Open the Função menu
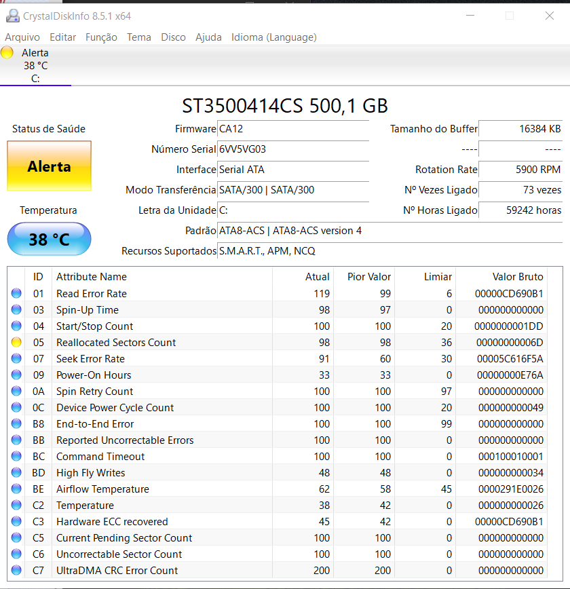570x589 pixels. click(101, 37)
